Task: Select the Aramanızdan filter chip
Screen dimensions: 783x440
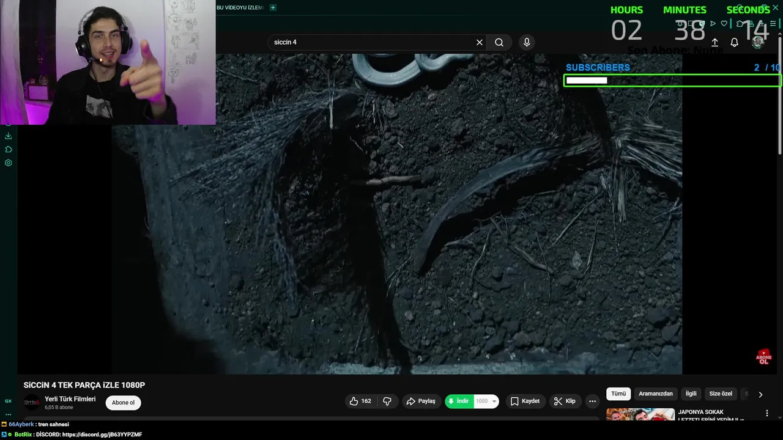Action: click(656, 394)
